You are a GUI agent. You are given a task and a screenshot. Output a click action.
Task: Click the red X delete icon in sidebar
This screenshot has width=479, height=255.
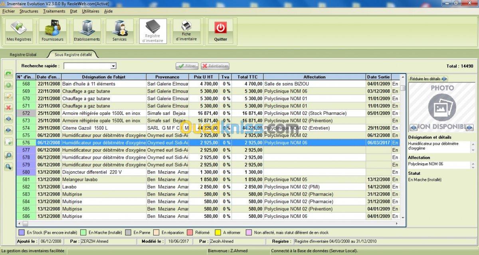pos(8,107)
